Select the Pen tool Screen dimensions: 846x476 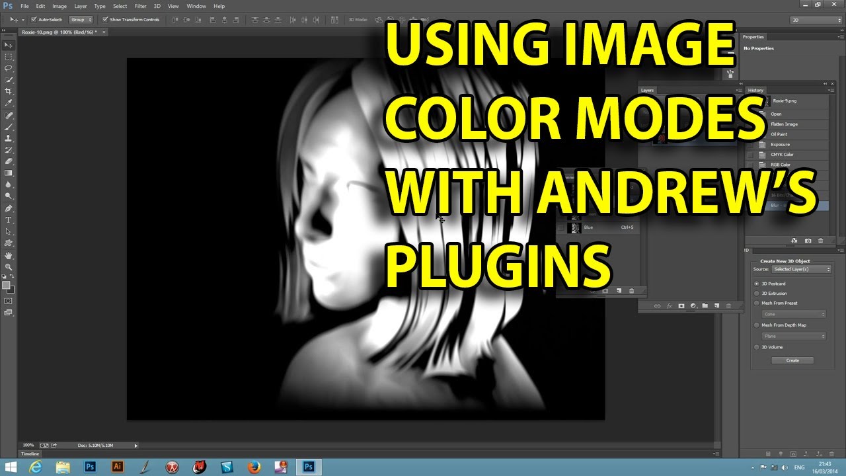[9, 208]
